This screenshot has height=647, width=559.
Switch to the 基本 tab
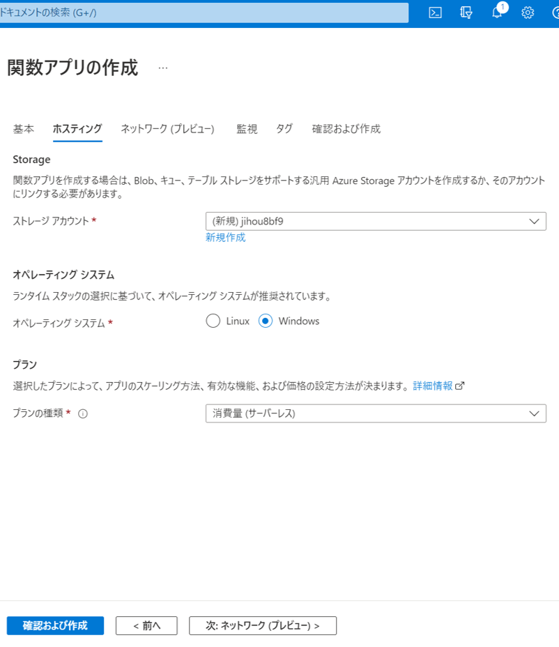click(23, 129)
